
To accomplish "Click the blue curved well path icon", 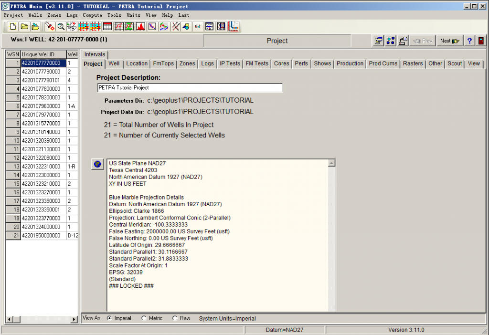I will point(233,27).
